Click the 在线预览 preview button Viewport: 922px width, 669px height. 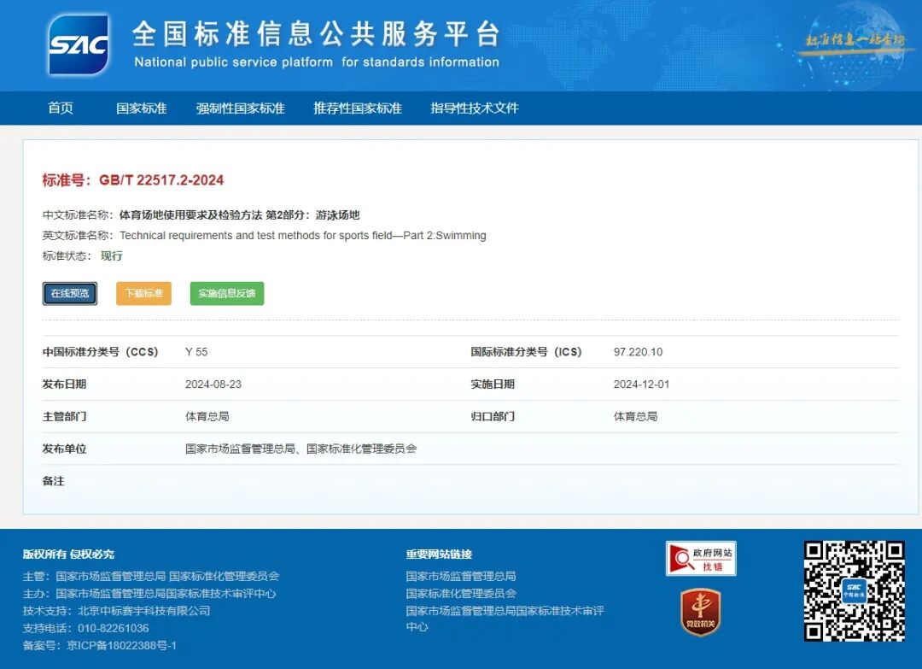point(69,292)
